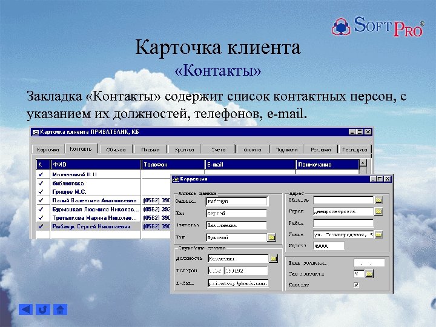
Task: Open the Подписка tab
Action: (286, 150)
